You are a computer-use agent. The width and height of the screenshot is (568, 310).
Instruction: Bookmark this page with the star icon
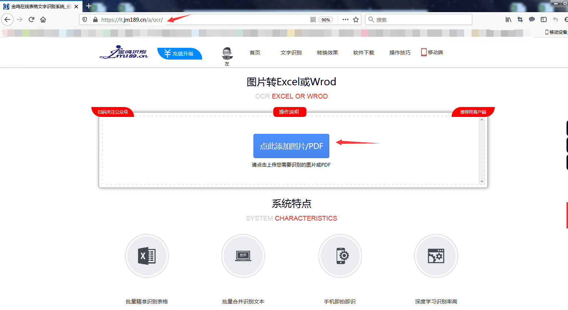[356, 19]
